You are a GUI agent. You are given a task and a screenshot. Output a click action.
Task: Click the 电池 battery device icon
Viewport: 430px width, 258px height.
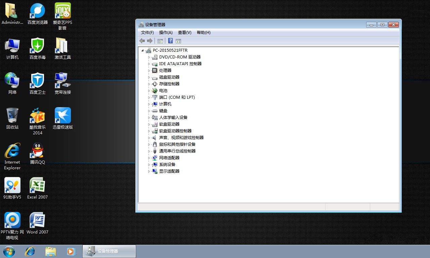154,90
